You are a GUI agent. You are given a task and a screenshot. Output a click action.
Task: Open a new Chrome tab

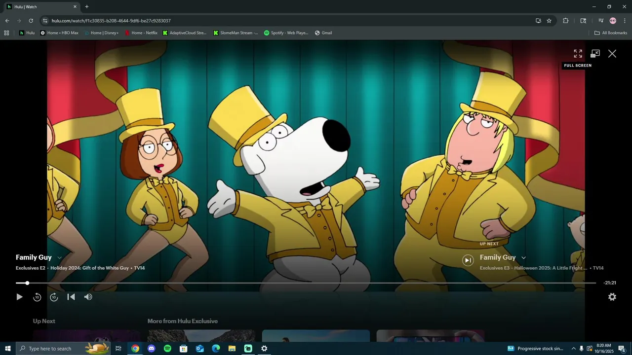(87, 7)
